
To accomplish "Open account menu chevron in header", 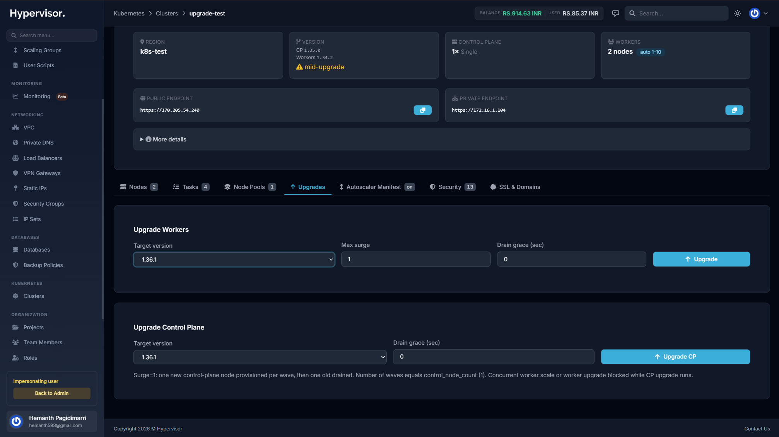I will pyautogui.click(x=765, y=14).
